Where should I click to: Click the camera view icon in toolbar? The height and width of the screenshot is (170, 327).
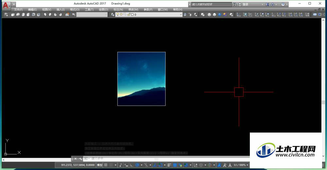pos(67,15)
